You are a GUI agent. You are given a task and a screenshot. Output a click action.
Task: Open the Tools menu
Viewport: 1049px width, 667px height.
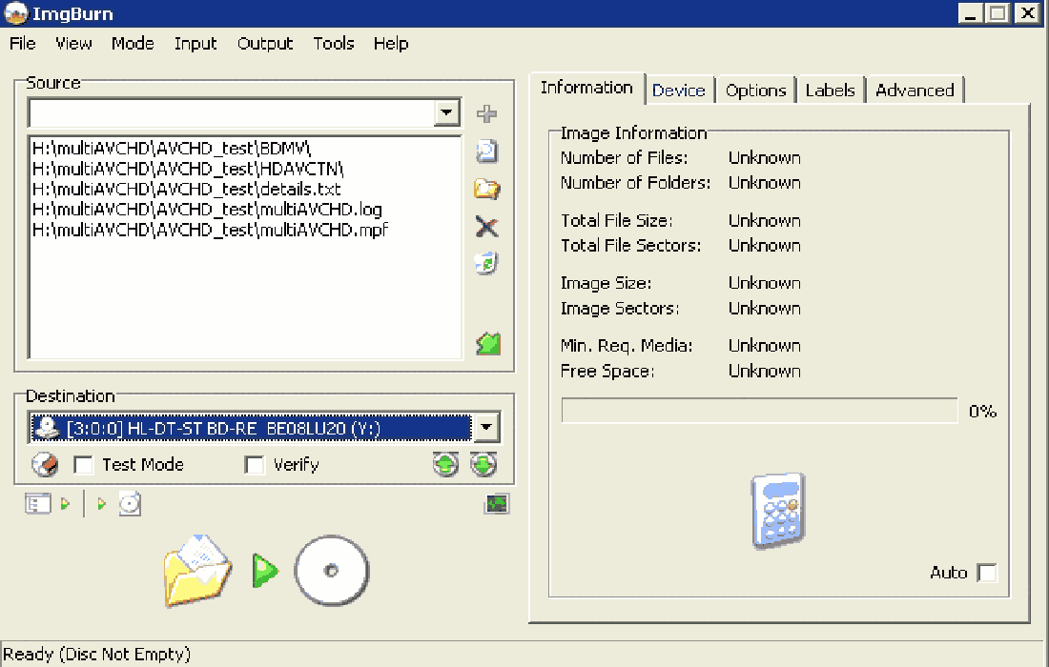(x=334, y=44)
